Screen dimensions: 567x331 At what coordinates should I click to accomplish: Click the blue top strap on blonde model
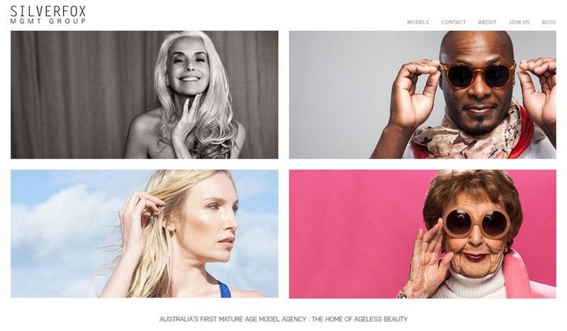coord(224,290)
